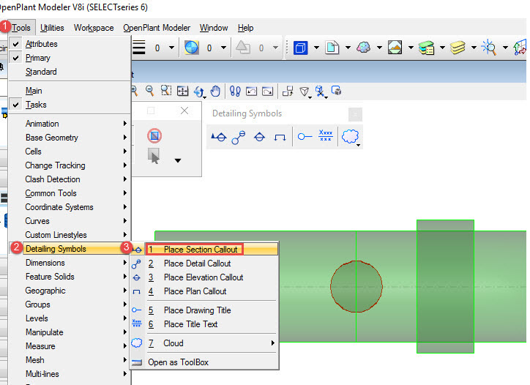The width and height of the screenshot is (530, 385).
Task: Open the Help menu
Action: click(x=245, y=28)
